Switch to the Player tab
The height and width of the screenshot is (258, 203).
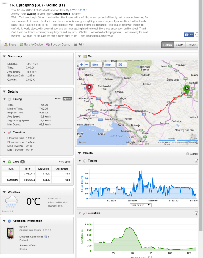[191, 45]
